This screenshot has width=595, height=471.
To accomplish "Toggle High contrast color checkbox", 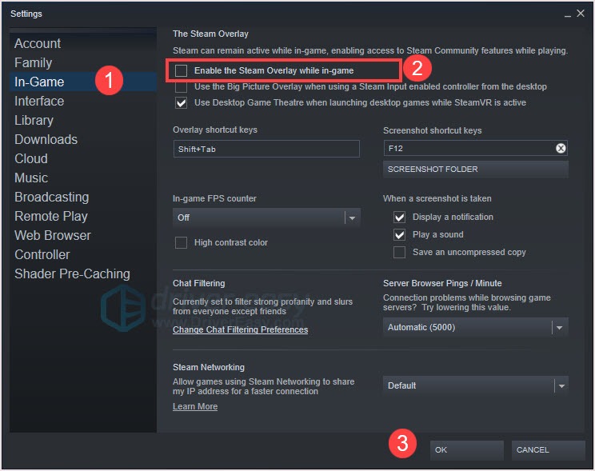I will coord(182,242).
